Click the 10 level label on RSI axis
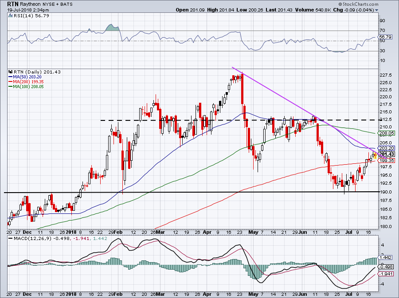The width and height of the screenshot is (399, 298). 382,61
